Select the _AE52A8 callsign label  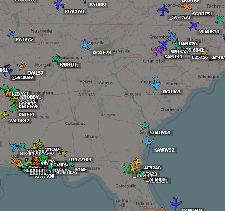[x=151, y=168]
